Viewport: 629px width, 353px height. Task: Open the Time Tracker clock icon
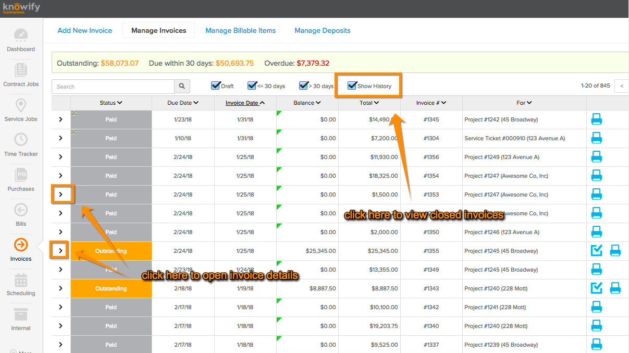pyautogui.click(x=21, y=140)
